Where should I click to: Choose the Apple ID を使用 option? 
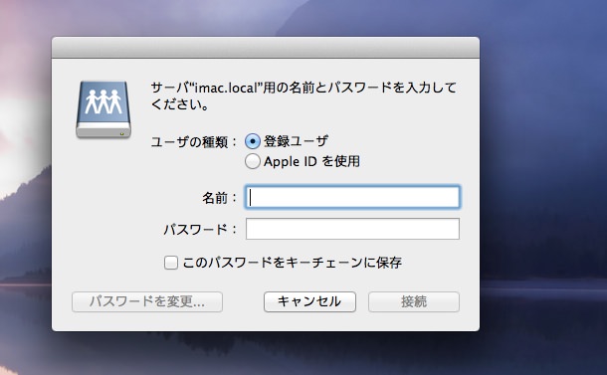253,161
